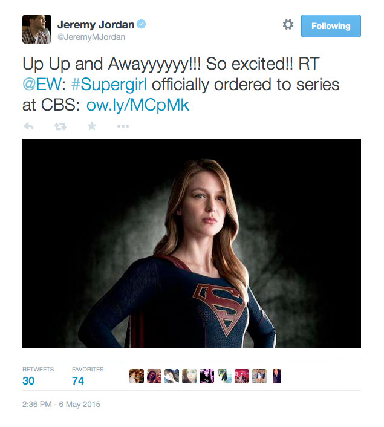
Task: Click the reply arrow icon
Action: coord(28,126)
